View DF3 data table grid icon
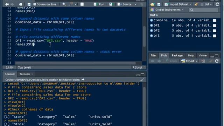The width and height of the screenshot is (224, 126). point(215,36)
